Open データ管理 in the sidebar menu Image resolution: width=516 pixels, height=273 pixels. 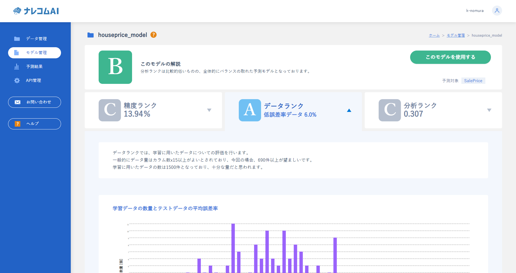point(35,39)
